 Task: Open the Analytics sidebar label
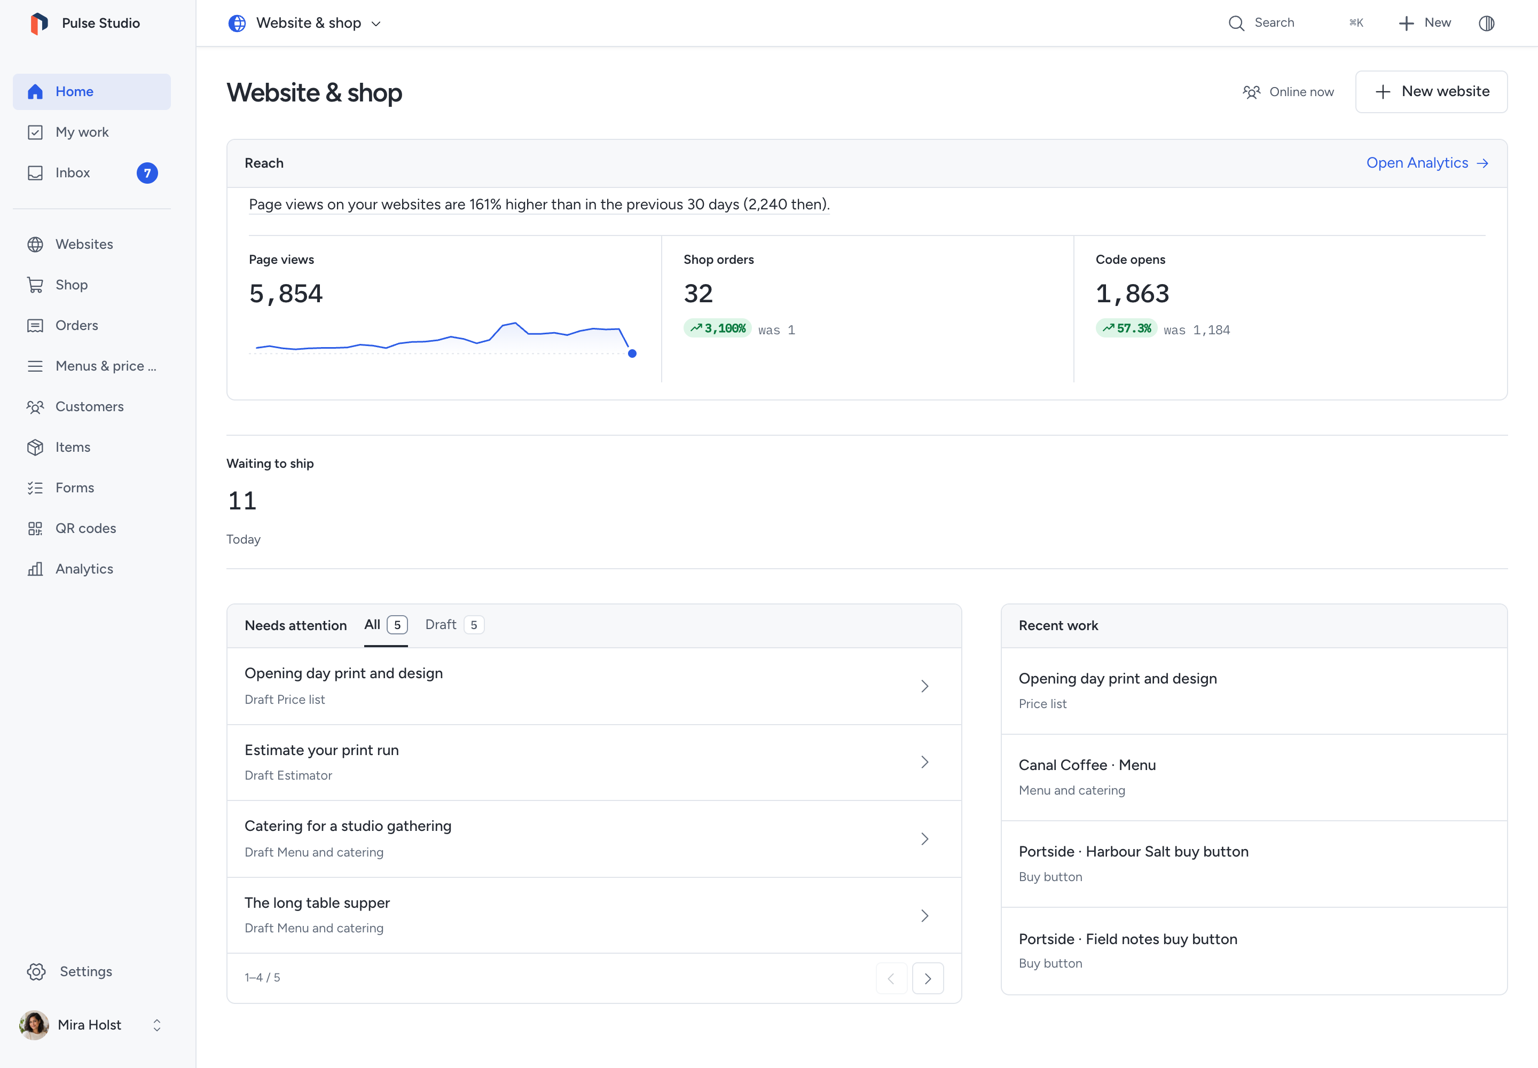pyautogui.click(x=84, y=569)
